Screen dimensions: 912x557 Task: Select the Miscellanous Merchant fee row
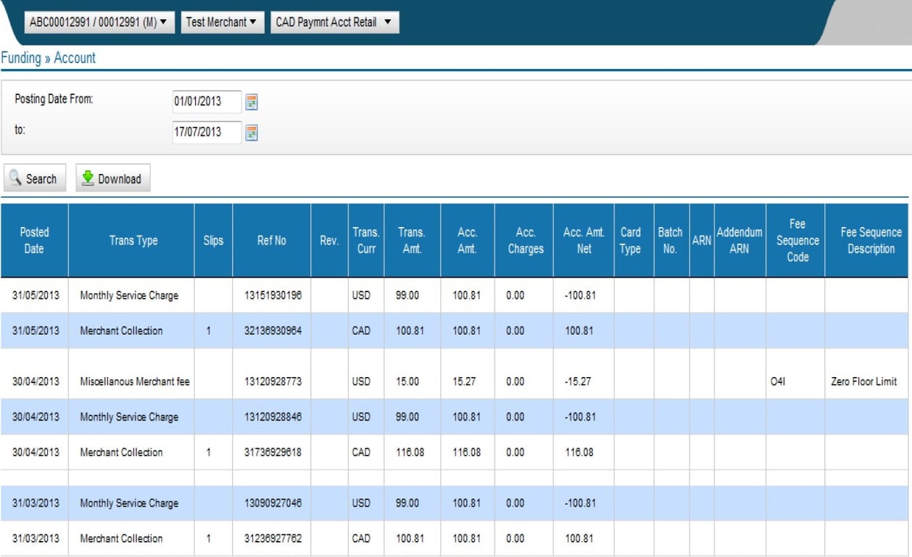coord(135,381)
